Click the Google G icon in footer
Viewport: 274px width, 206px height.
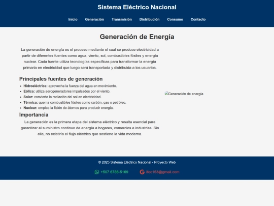coord(142,172)
